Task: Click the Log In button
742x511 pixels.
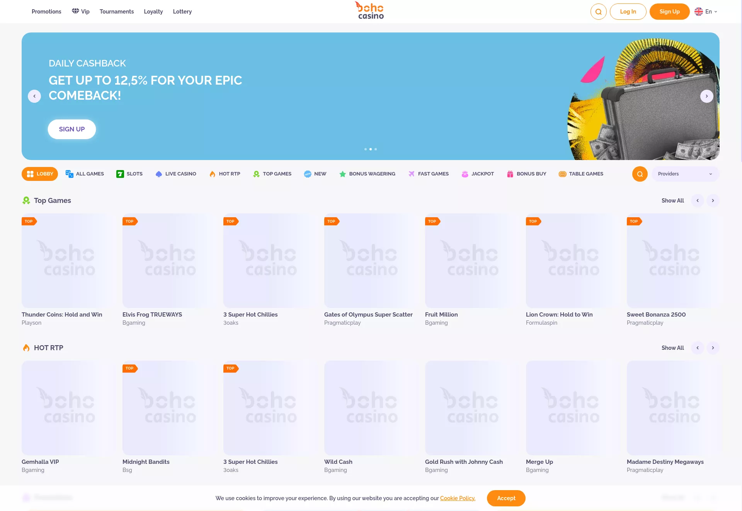Action: (628, 12)
